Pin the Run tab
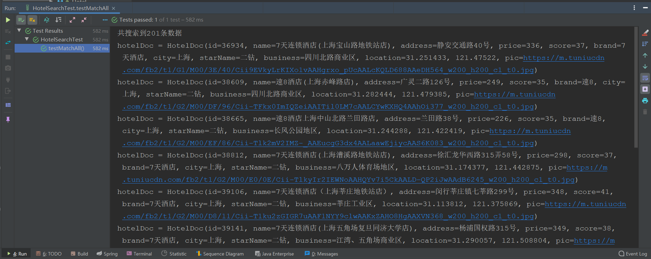651x259 pixels. pos(8,119)
